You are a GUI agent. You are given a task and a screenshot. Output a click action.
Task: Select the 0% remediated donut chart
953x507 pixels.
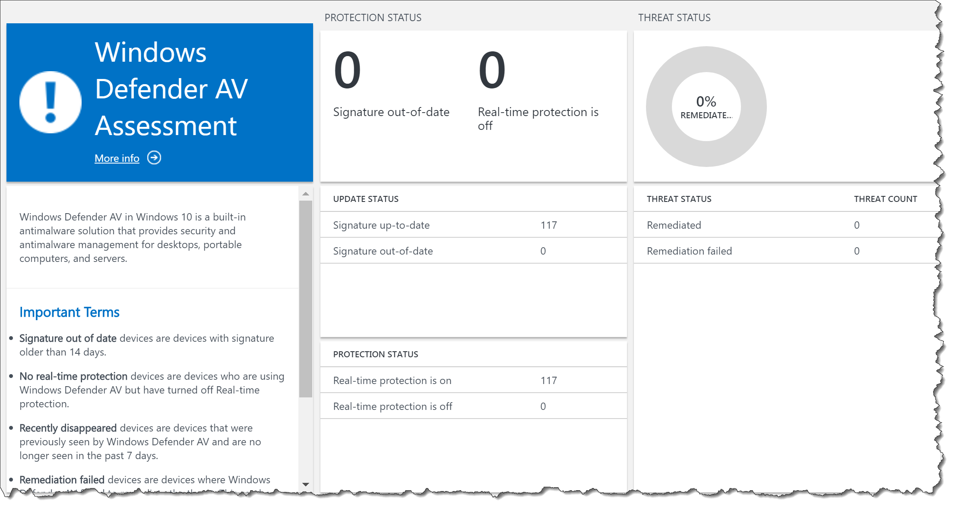[706, 106]
